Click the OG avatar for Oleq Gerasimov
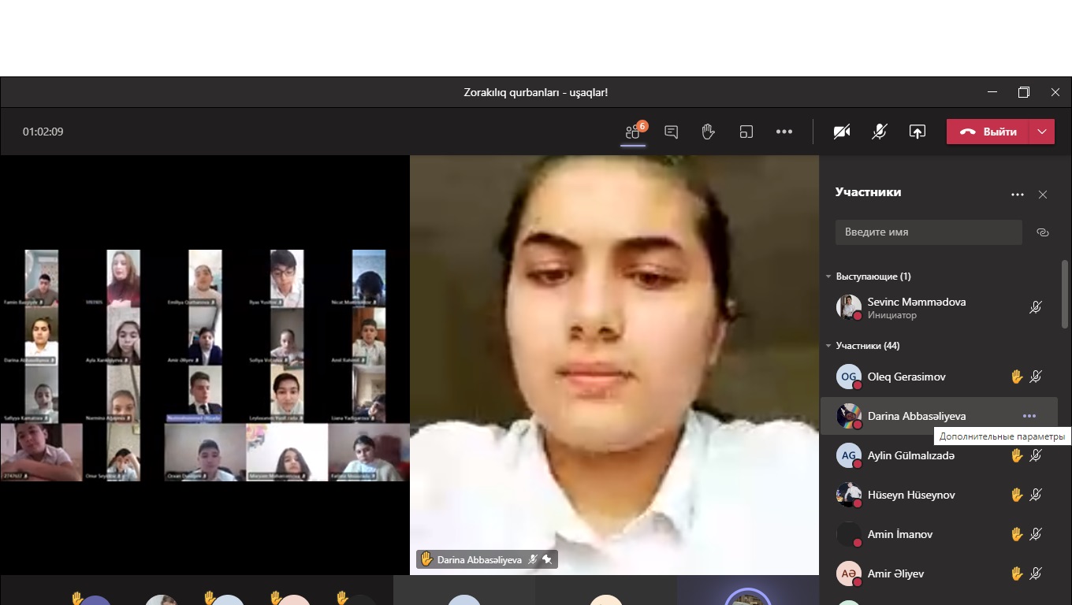This screenshot has height=605, width=1072. 849,377
